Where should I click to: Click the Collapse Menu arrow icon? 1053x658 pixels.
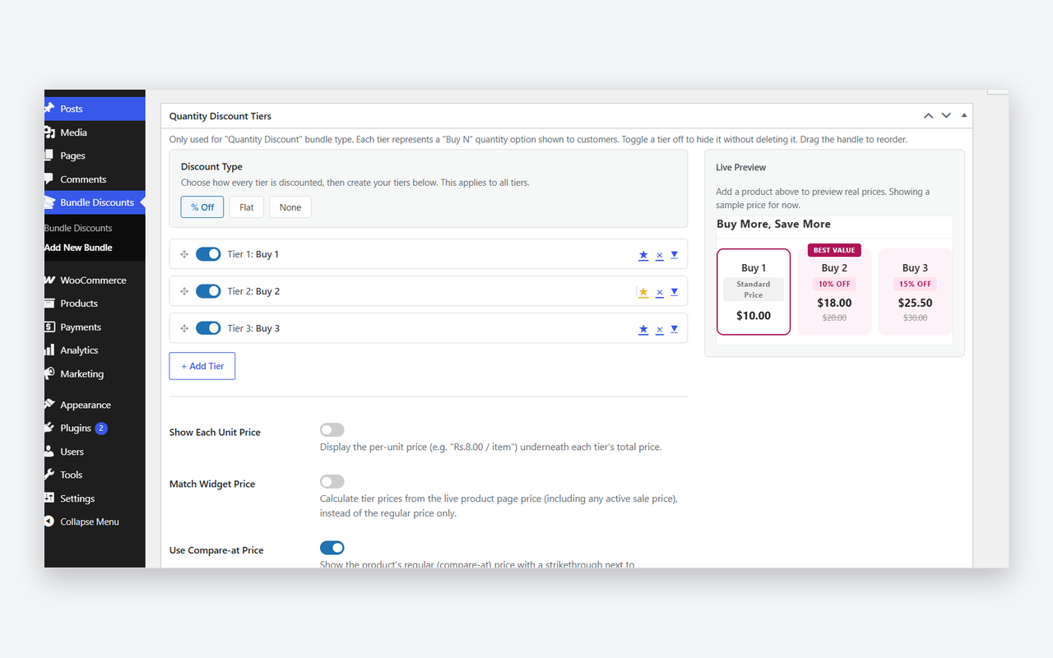point(49,521)
